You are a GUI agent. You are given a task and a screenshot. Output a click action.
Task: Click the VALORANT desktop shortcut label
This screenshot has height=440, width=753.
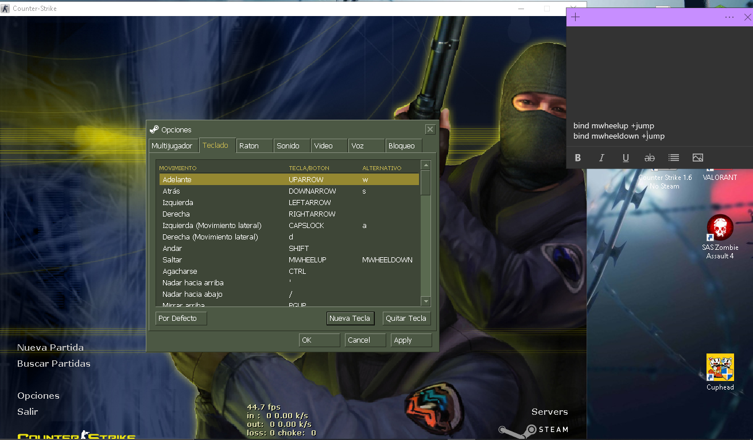[720, 178]
